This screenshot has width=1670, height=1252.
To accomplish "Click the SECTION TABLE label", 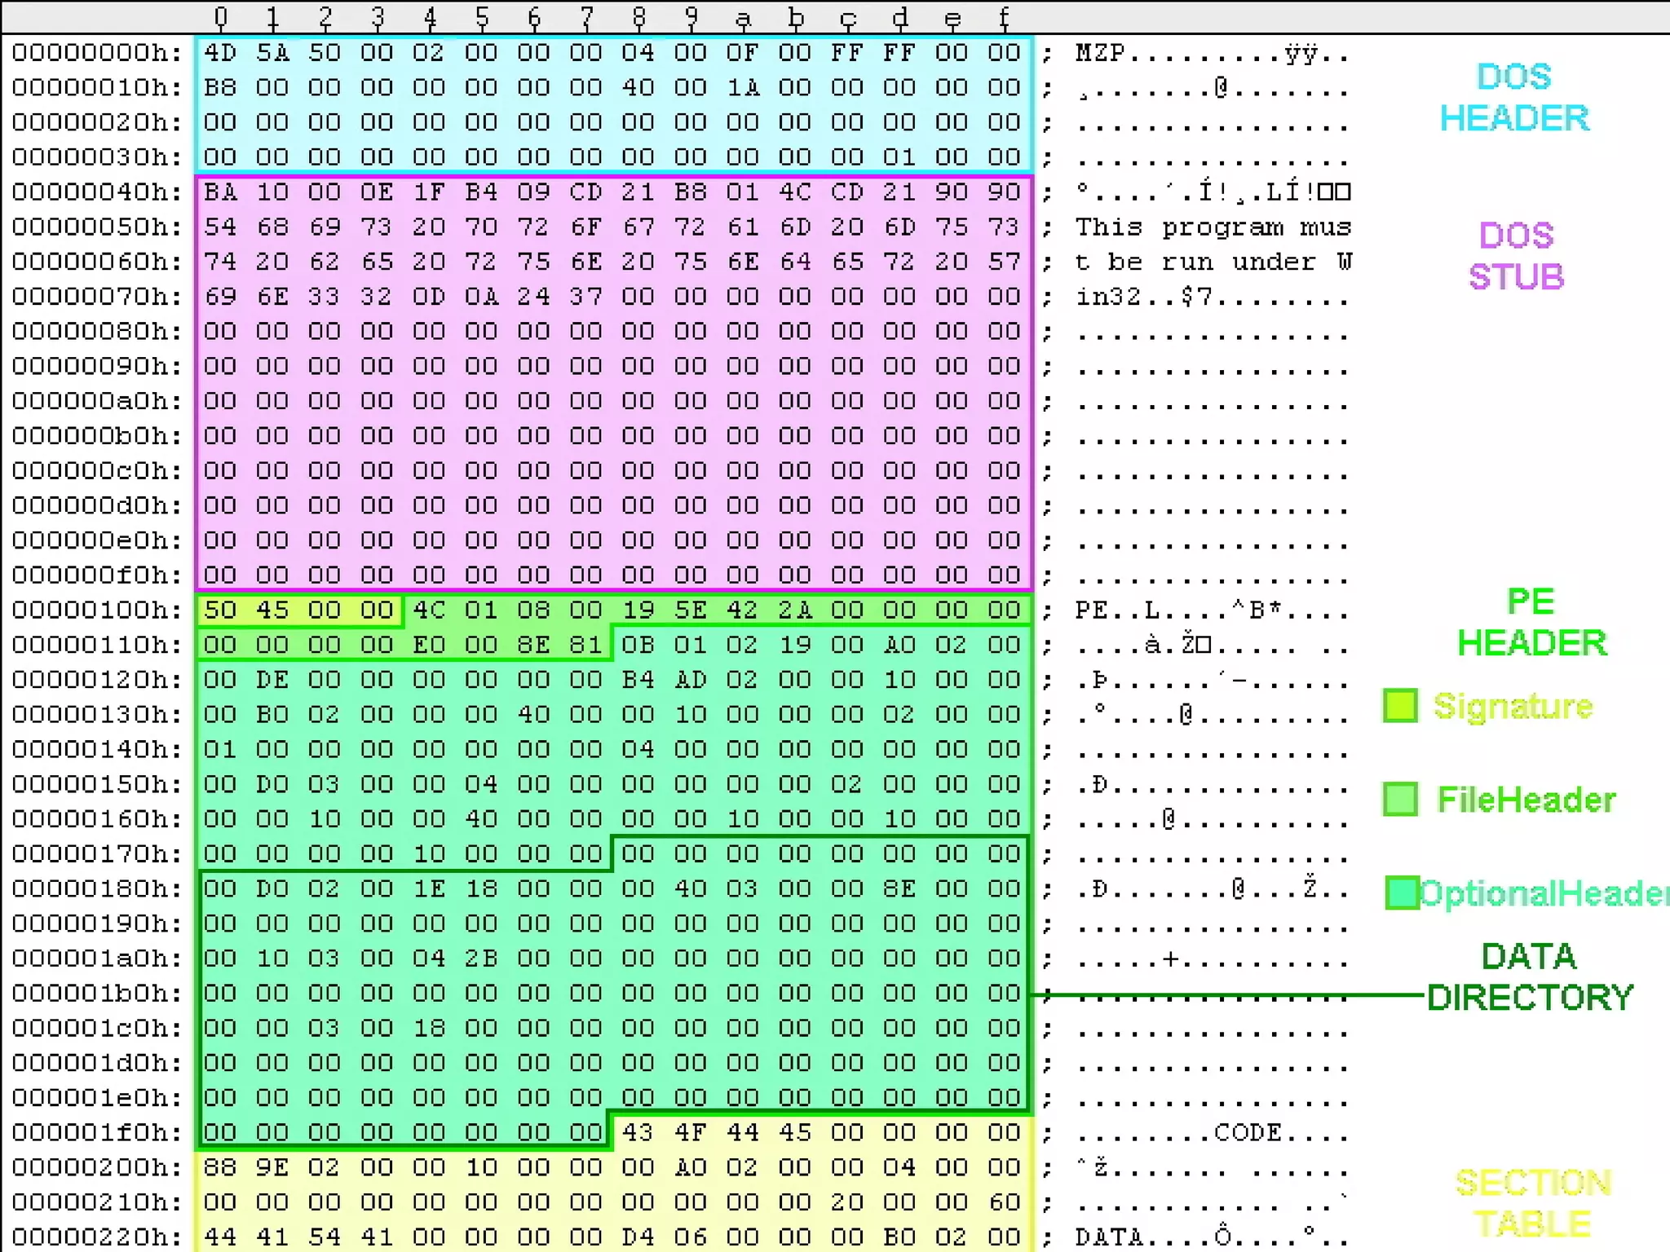I will 1533,1203.
